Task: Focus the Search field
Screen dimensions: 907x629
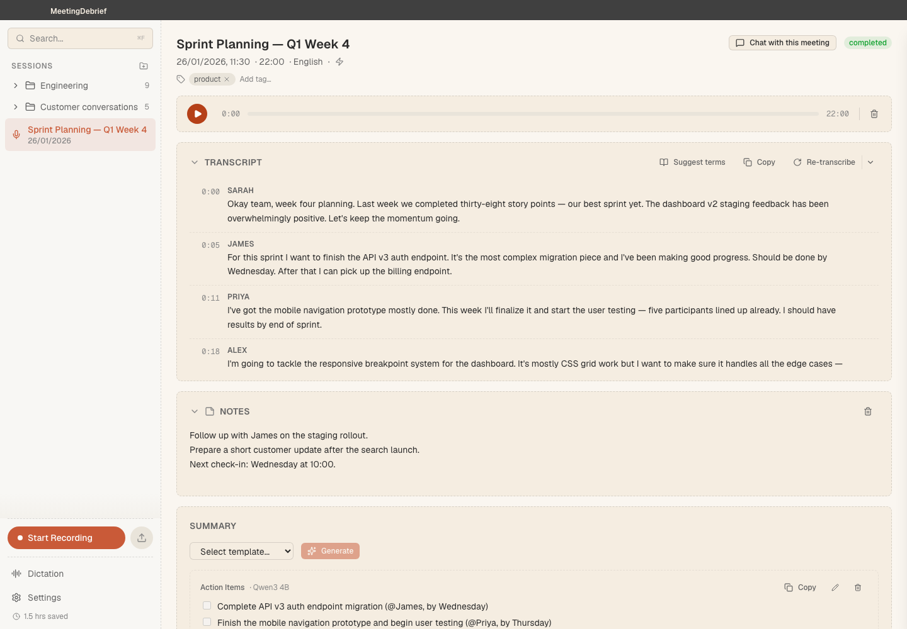Action: [x=80, y=38]
